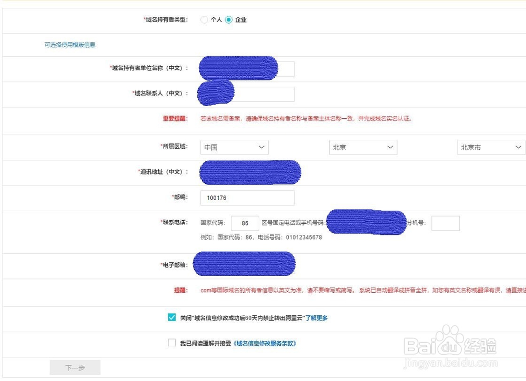The width and height of the screenshot is (526, 381).
Task: Click the 电子邮箱 label
Action: pos(174,265)
